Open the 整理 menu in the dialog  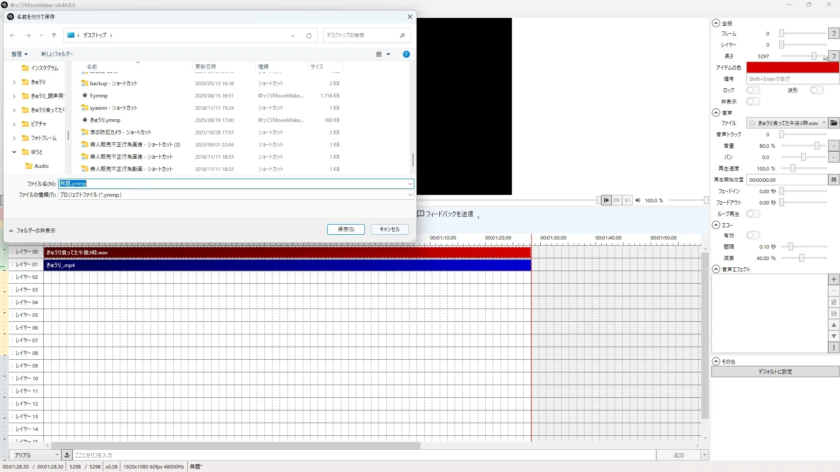pos(19,54)
